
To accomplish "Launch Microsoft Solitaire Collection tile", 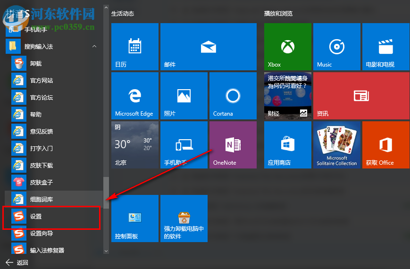I will (x=337, y=145).
